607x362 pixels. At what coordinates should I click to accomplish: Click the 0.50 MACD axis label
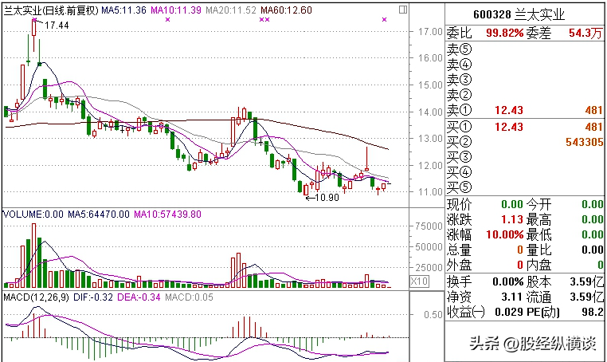click(433, 315)
